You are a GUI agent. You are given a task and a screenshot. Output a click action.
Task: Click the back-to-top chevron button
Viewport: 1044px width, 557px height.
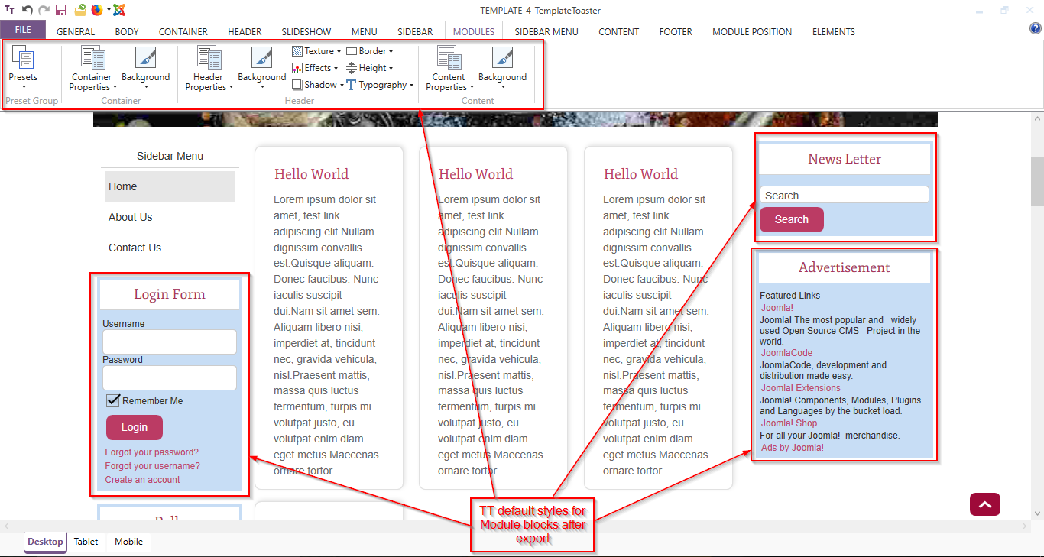(985, 504)
